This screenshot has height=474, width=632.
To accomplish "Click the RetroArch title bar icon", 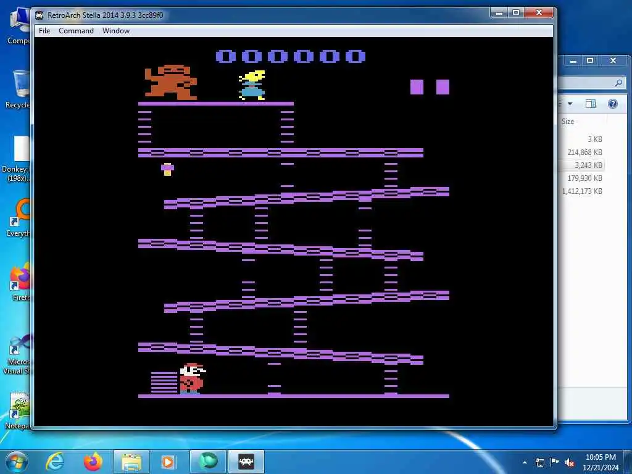I will (39, 15).
